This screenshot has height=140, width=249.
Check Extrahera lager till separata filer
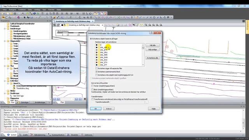click(x=96, y=68)
